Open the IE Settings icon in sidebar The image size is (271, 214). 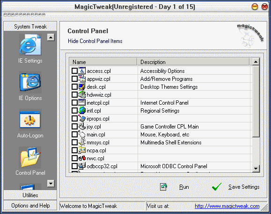click(30, 44)
